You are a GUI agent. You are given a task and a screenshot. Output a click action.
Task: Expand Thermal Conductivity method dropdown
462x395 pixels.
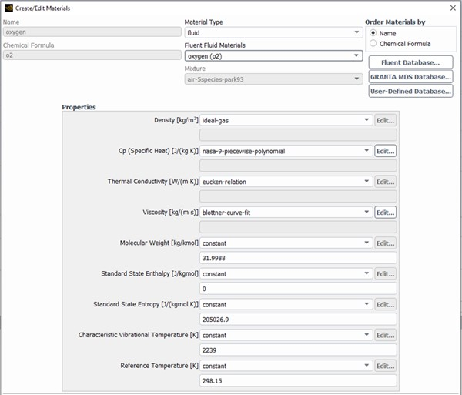[x=286, y=182]
